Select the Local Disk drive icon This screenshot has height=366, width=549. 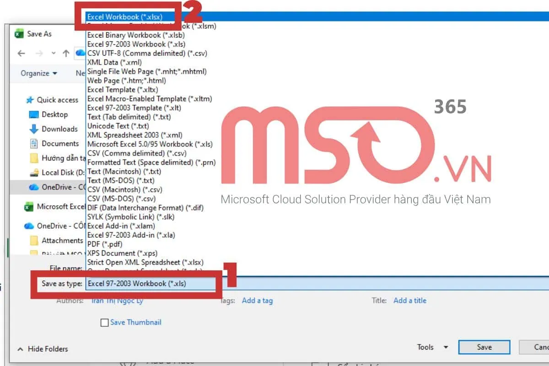(34, 172)
